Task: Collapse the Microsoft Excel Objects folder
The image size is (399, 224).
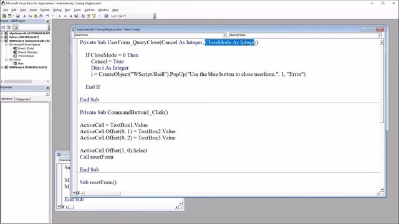Action: click(6, 45)
